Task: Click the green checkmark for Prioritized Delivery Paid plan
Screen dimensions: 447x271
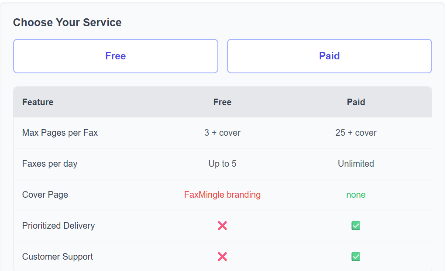Action: [356, 226]
